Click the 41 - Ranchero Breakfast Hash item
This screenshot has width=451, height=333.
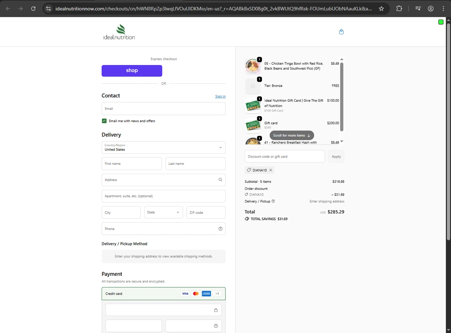click(x=290, y=143)
